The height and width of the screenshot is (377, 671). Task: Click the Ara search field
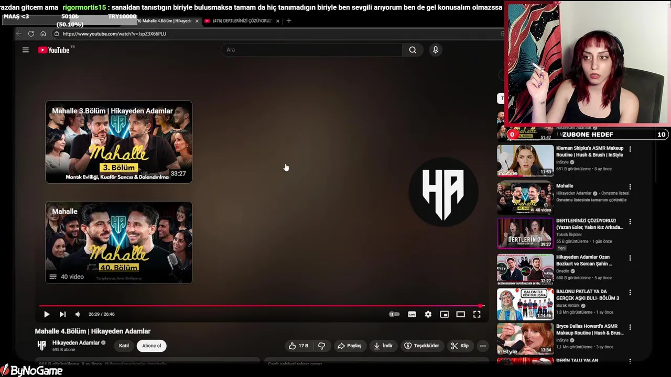pyautogui.click(x=312, y=50)
